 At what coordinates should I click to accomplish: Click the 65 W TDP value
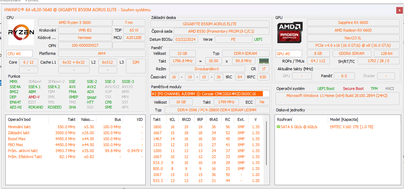click(x=134, y=30)
